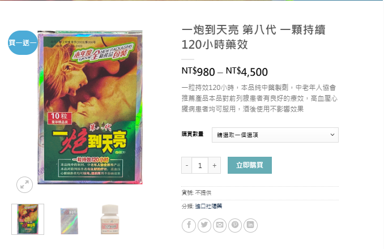Image resolution: width=384 pixels, height=249 pixels.
Task: Click the main product box image
Action: pos(90,107)
